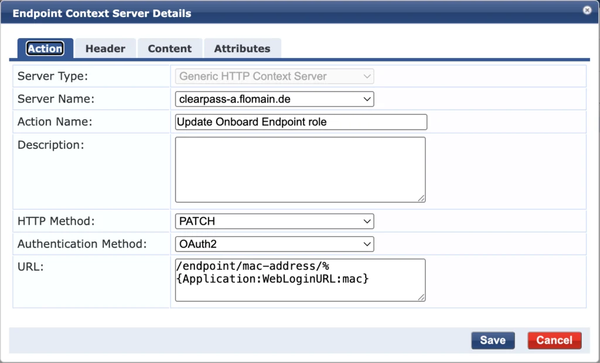Save the endpoint context server action
Viewport: 600px width, 363px height.
pyautogui.click(x=492, y=340)
